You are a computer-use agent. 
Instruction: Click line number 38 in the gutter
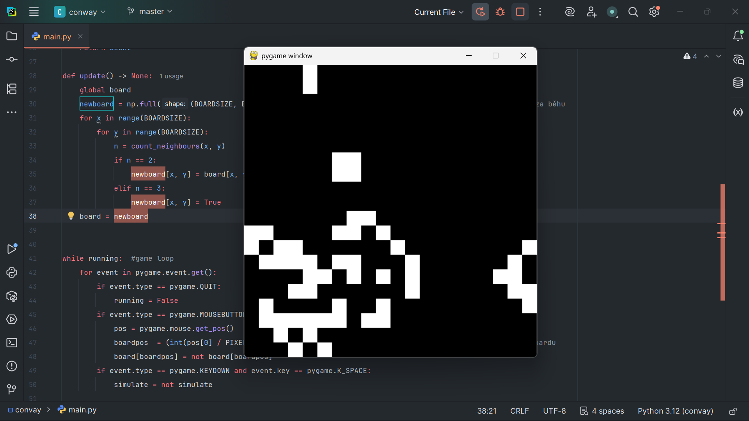pos(33,216)
